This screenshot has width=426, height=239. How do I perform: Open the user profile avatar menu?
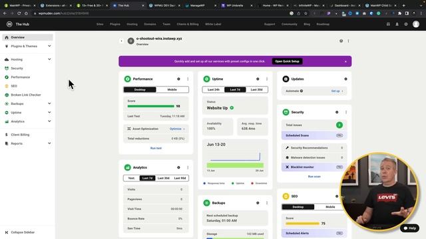pyautogui.click(x=416, y=24)
